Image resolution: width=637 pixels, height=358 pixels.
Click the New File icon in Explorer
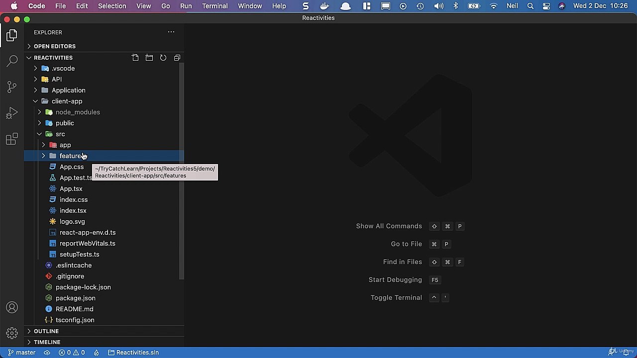click(135, 58)
